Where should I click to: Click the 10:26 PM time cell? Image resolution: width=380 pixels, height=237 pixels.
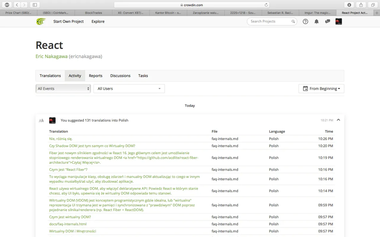pyautogui.click(x=326, y=139)
